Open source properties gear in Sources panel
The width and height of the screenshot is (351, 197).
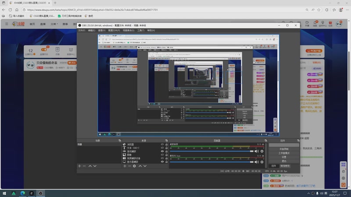point(133,166)
